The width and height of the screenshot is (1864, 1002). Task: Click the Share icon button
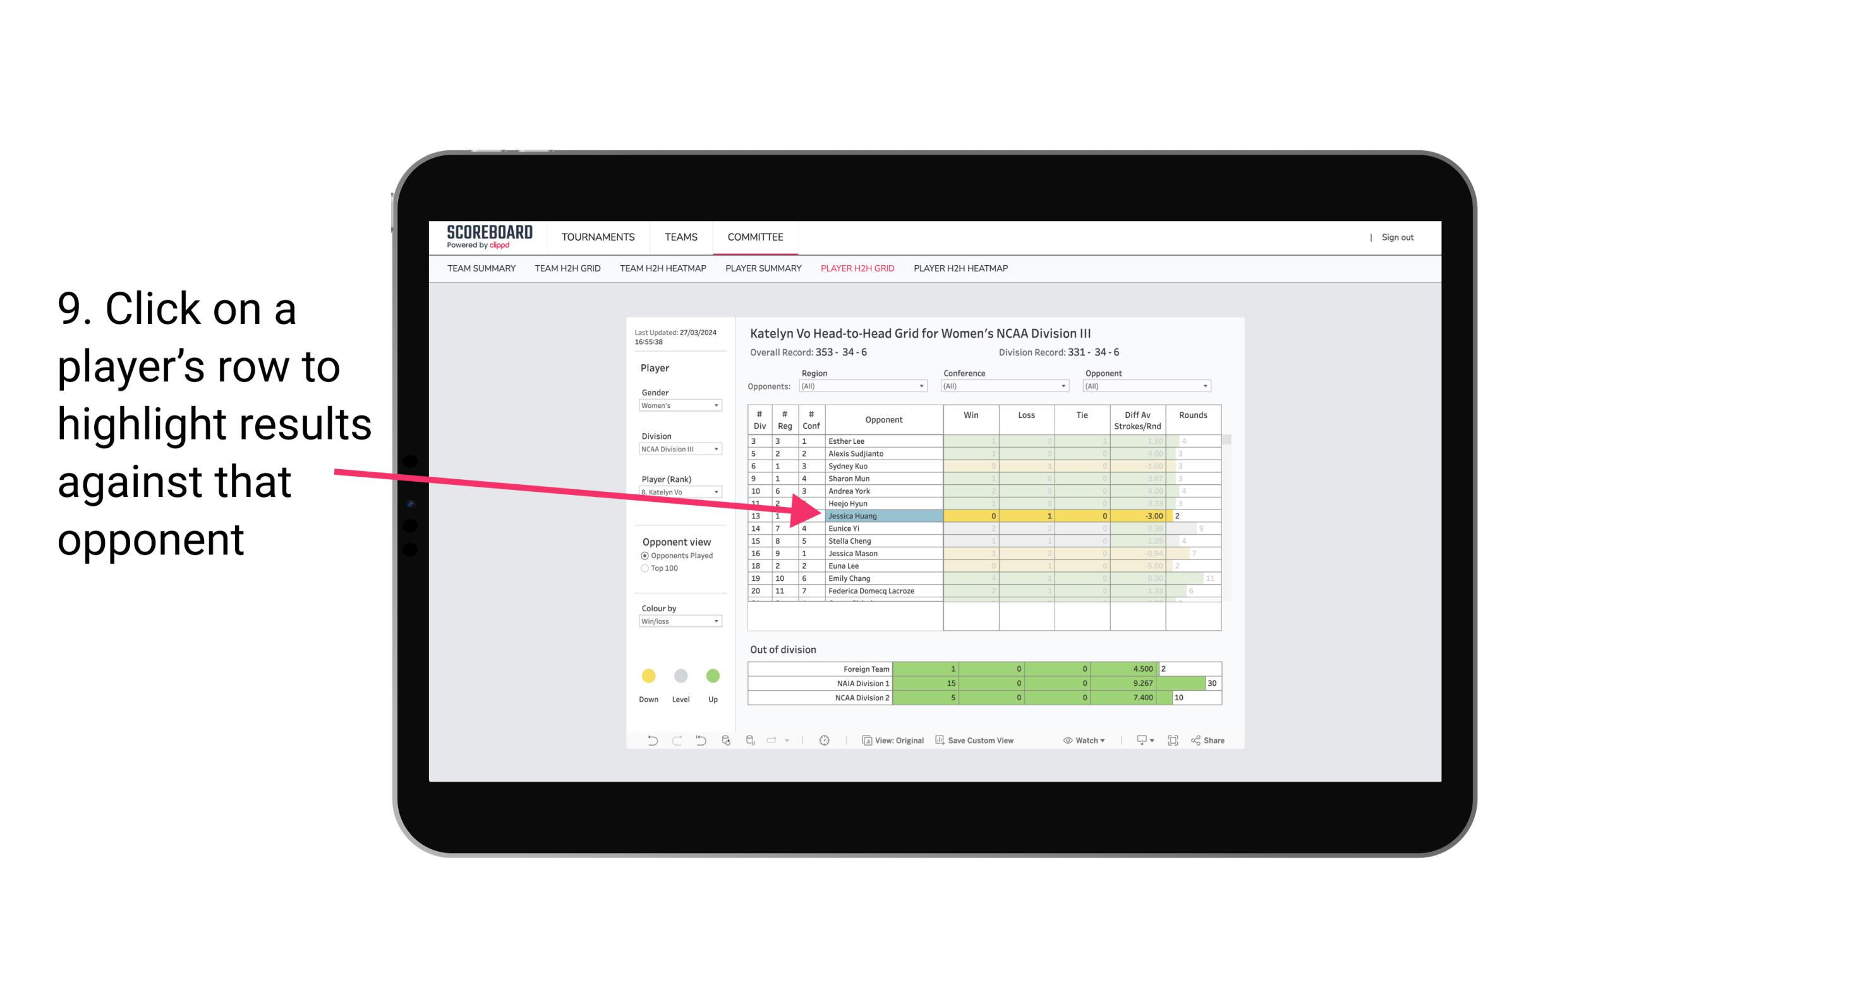pyautogui.click(x=1216, y=741)
